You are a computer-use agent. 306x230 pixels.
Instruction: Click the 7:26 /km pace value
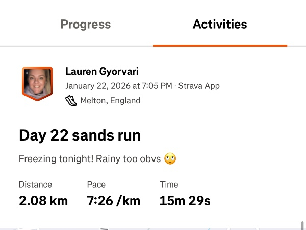pyautogui.click(x=113, y=201)
